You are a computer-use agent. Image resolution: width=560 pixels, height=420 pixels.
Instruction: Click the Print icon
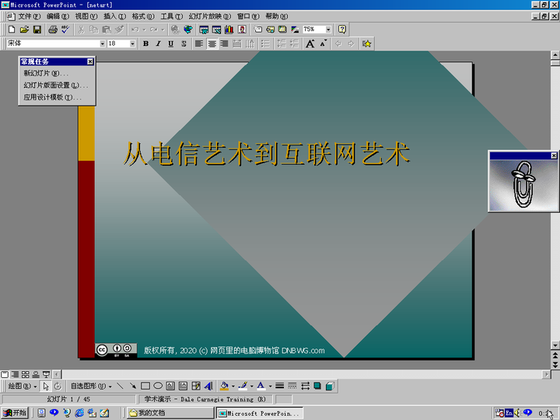[x=52, y=30]
